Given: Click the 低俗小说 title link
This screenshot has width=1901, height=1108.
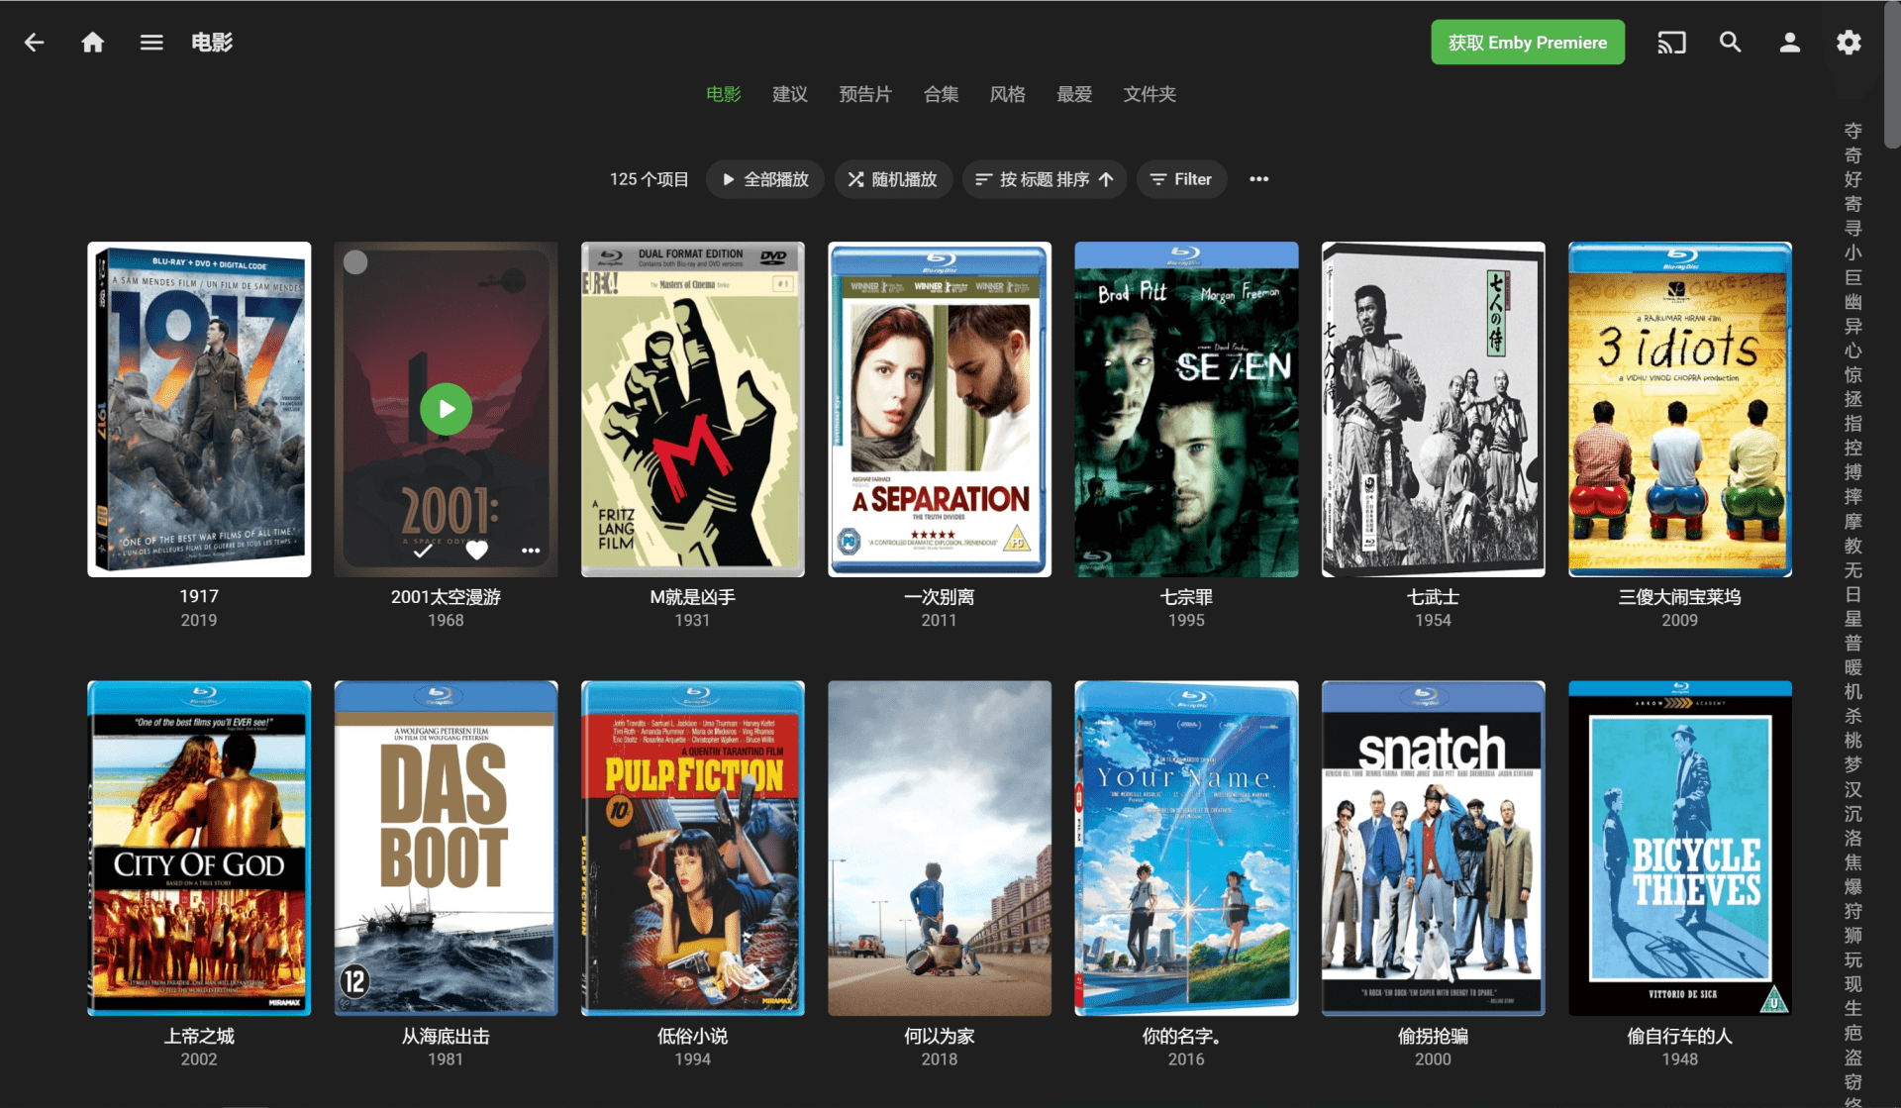Looking at the screenshot, I should pyautogui.click(x=692, y=1036).
